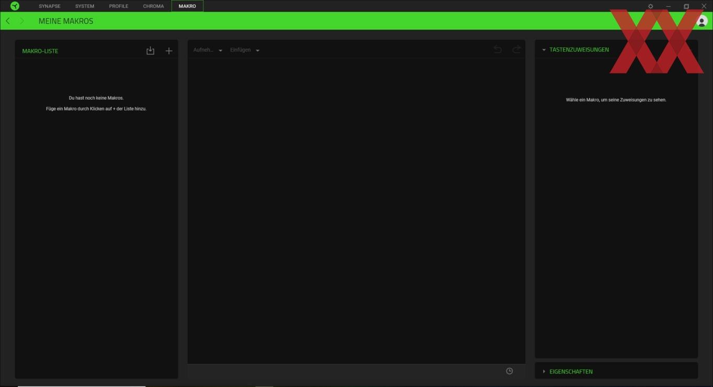
Task: Open the Einfügen dropdown
Action: 245,50
